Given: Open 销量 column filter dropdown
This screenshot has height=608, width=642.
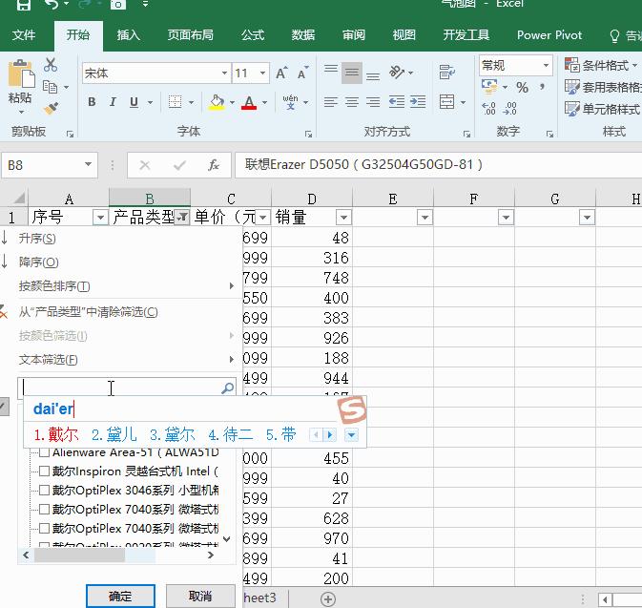Looking at the screenshot, I should pos(343,218).
